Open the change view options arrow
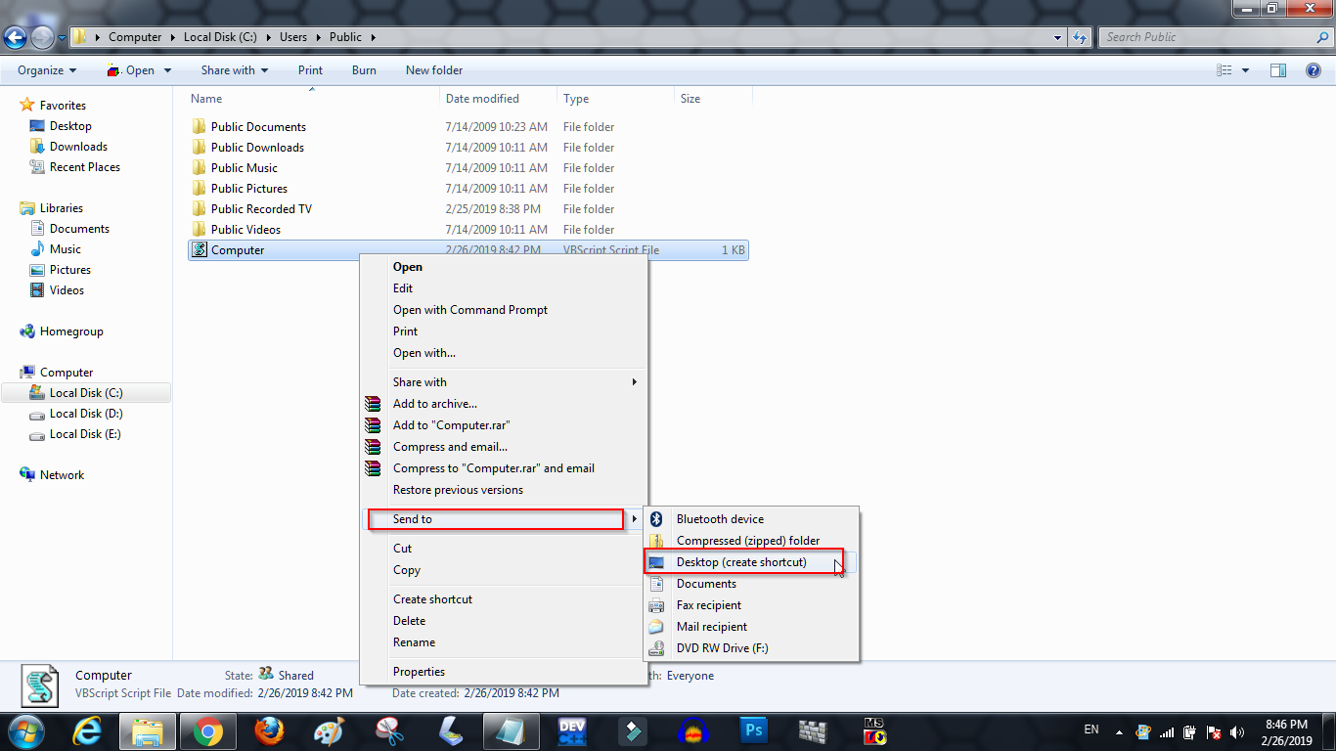 point(1245,70)
